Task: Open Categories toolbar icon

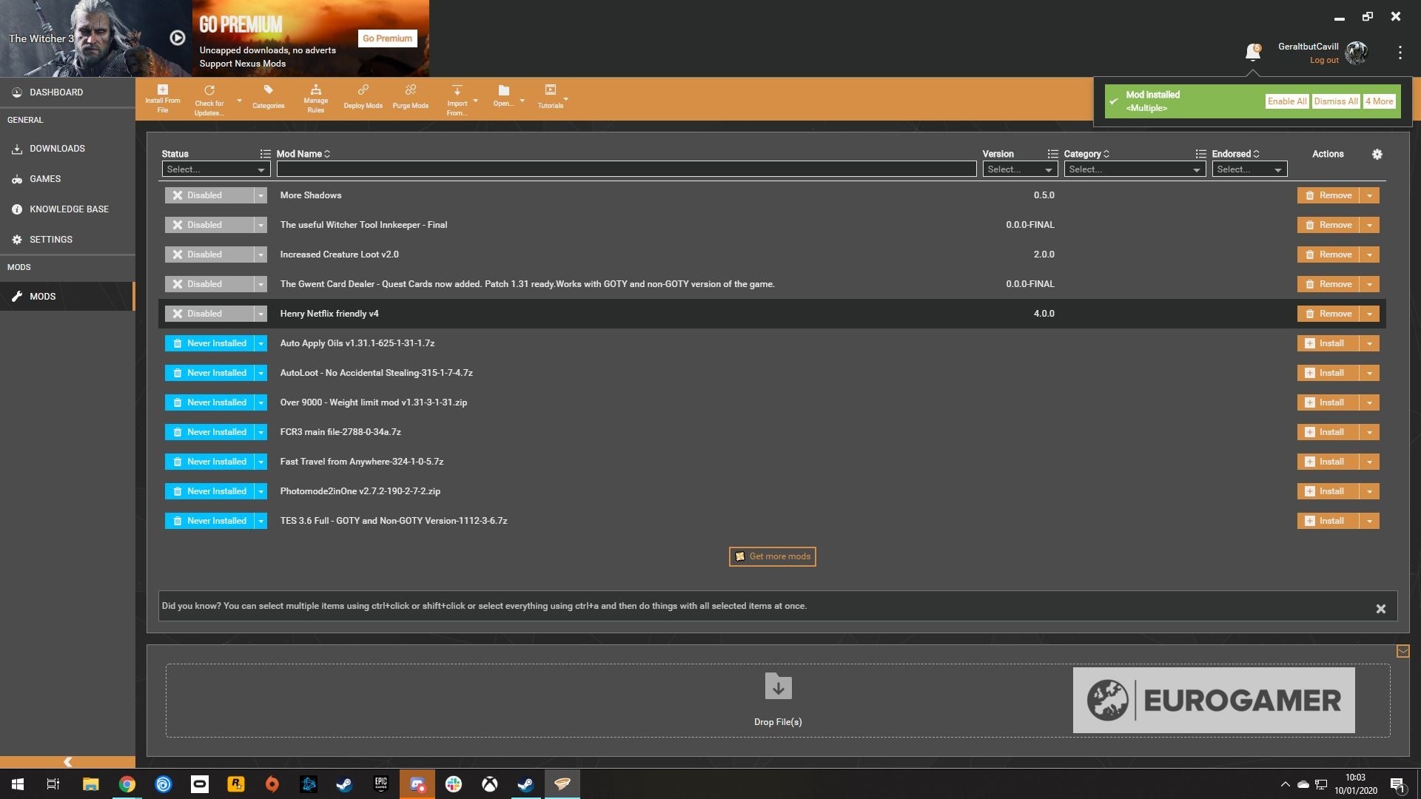Action: [x=268, y=97]
